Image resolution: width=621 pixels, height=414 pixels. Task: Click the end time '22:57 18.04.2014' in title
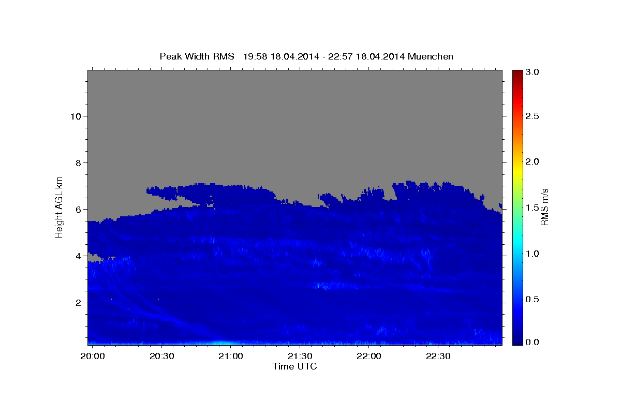tap(366, 56)
